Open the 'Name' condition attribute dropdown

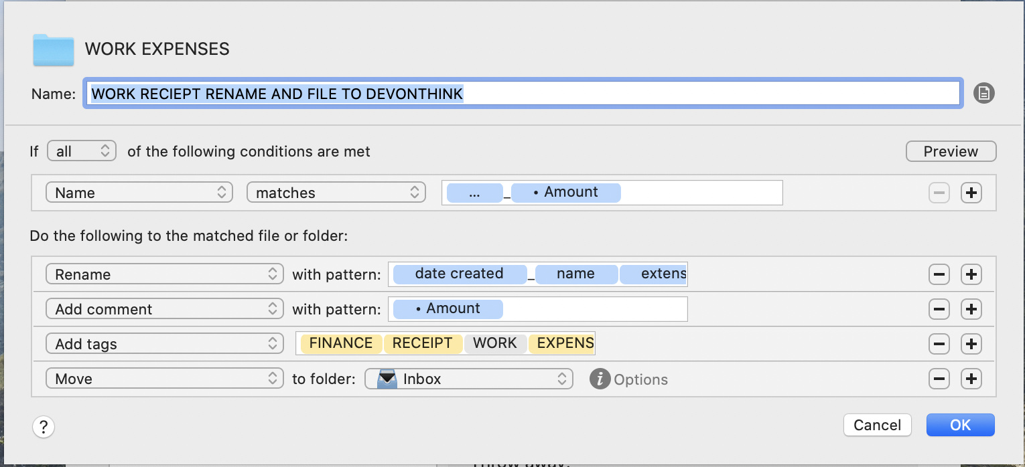[x=139, y=192]
